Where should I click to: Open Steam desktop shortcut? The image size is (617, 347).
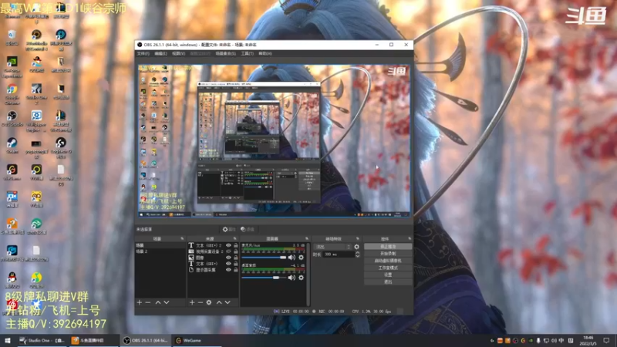tap(12, 146)
